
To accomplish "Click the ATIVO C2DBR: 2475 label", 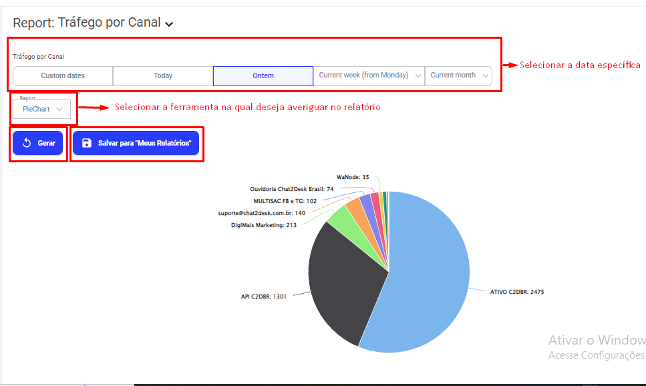I will point(517,292).
